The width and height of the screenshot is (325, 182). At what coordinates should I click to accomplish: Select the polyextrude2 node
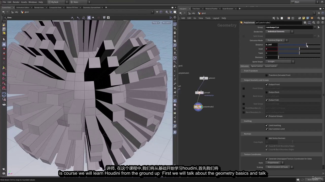click(198, 107)
